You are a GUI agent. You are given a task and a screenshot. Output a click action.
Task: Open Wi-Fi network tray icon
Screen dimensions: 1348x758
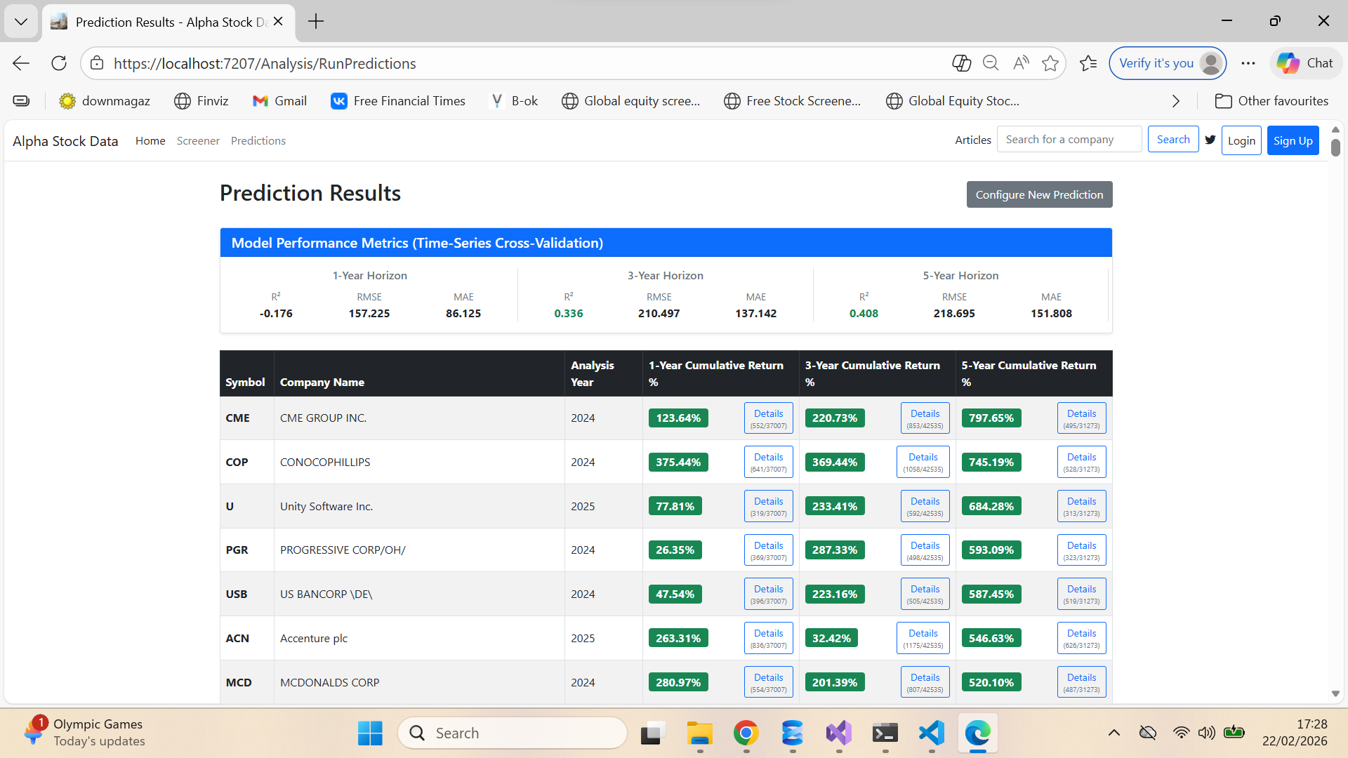click(1181, 733)
